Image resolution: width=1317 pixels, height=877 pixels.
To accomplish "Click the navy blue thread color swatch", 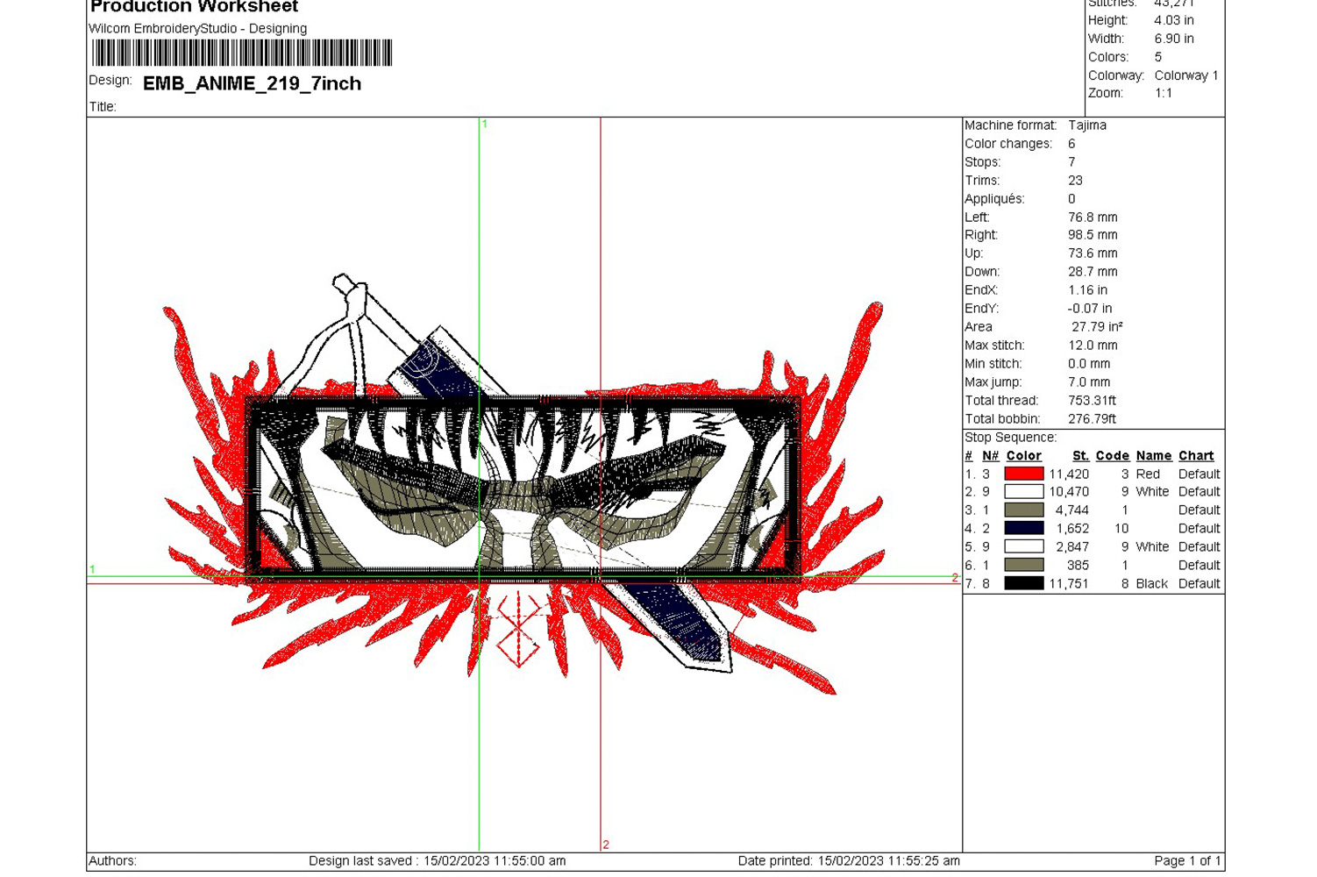I will (x=1023, y=529).
